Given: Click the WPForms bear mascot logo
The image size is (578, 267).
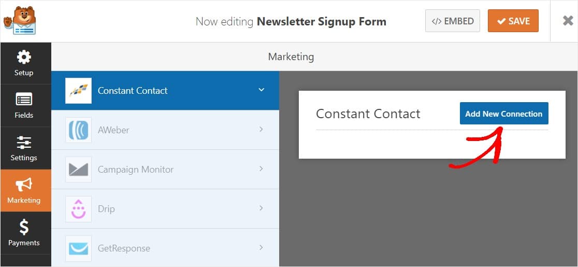Looking at the screenshot, I should point(20,21).
